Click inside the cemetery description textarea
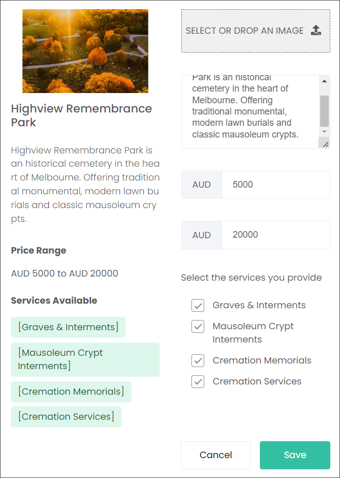 (250, 111)
